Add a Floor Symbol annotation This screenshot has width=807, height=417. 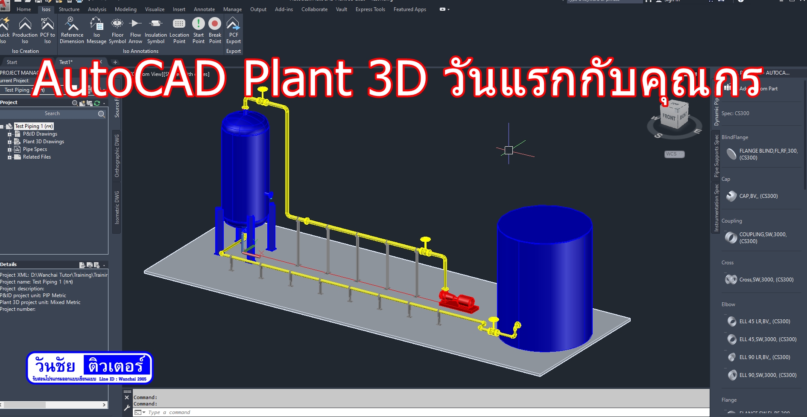tap(117, 30)
